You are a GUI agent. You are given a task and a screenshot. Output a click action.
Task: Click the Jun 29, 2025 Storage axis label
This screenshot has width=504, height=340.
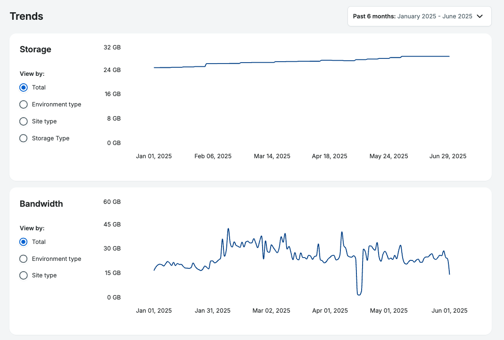pos(448,156)
